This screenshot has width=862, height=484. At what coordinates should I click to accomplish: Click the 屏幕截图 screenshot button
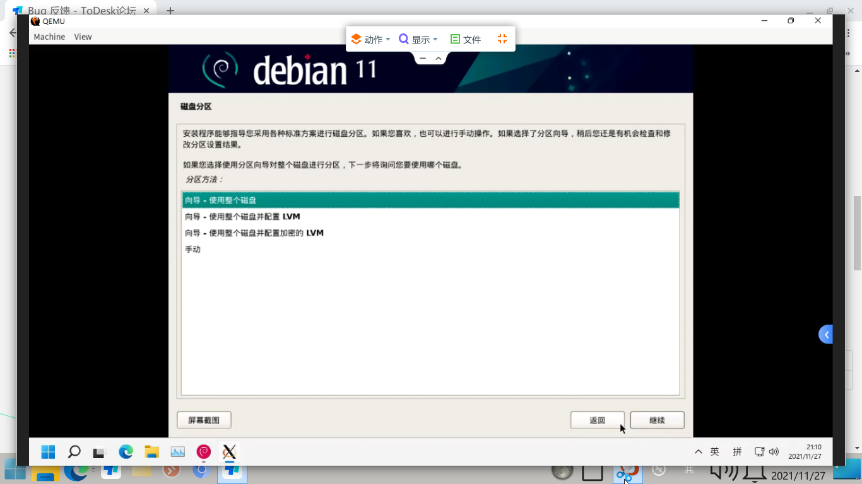tap(204, 420)
